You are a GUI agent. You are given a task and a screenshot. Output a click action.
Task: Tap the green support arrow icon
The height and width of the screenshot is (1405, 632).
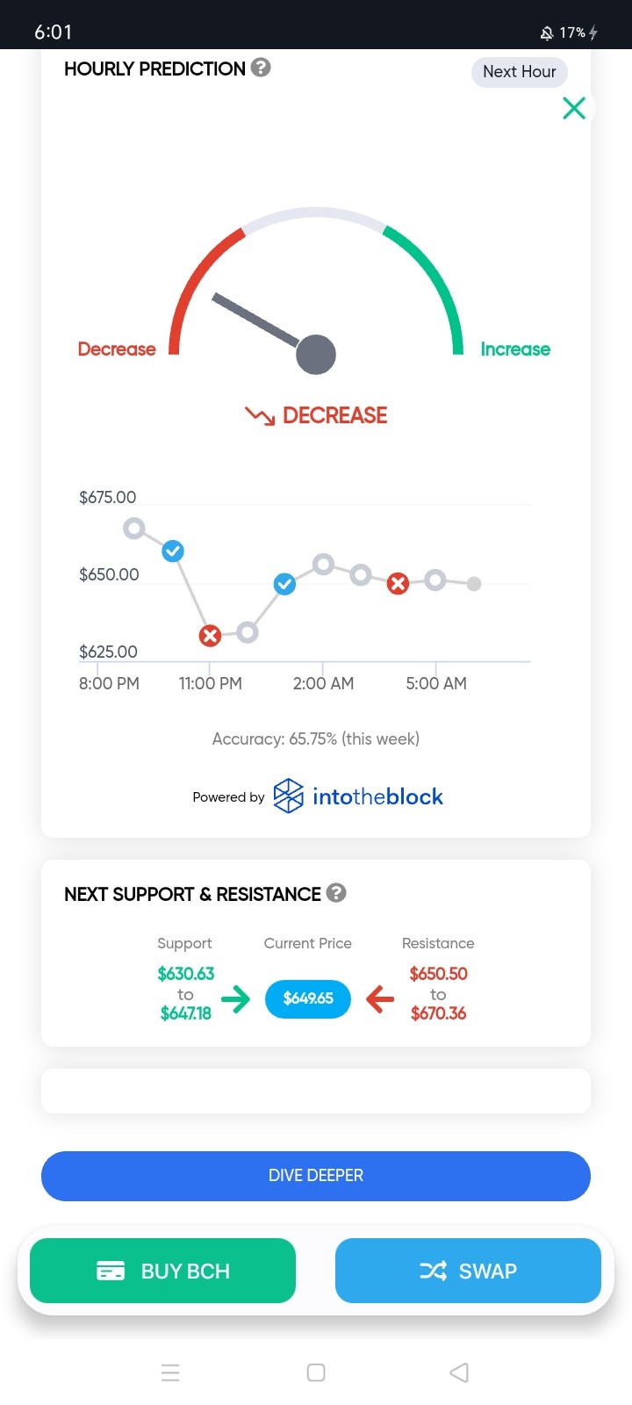pyautogui.click(x=235, y=998)
